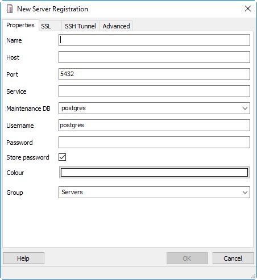Expand the Maintenance DB dropdown
Viewport: 257px width, 280px height.
(154, 108)
